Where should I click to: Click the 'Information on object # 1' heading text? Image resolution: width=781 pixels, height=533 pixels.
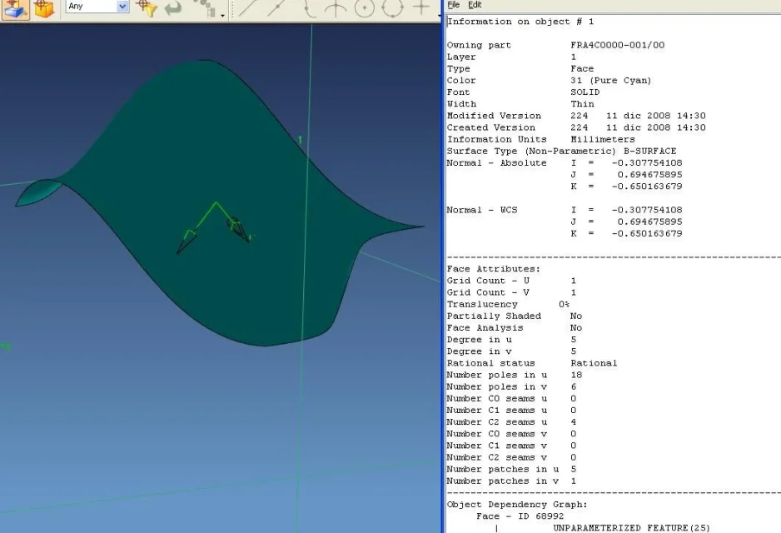click(520, 21)
